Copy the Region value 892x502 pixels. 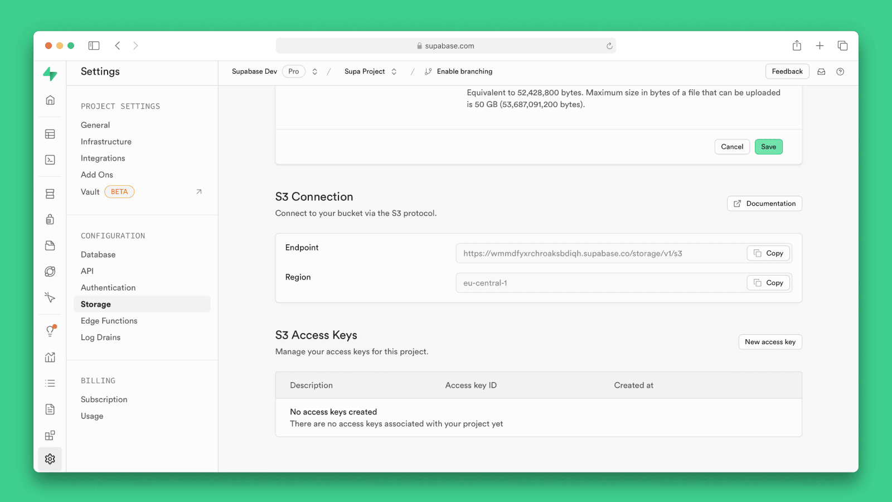(x=768, y=283)
